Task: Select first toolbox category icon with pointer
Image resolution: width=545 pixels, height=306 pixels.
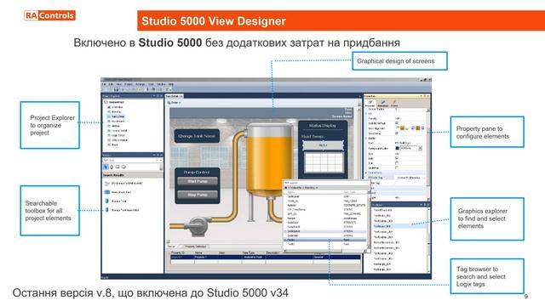Action: coord(106,167)
